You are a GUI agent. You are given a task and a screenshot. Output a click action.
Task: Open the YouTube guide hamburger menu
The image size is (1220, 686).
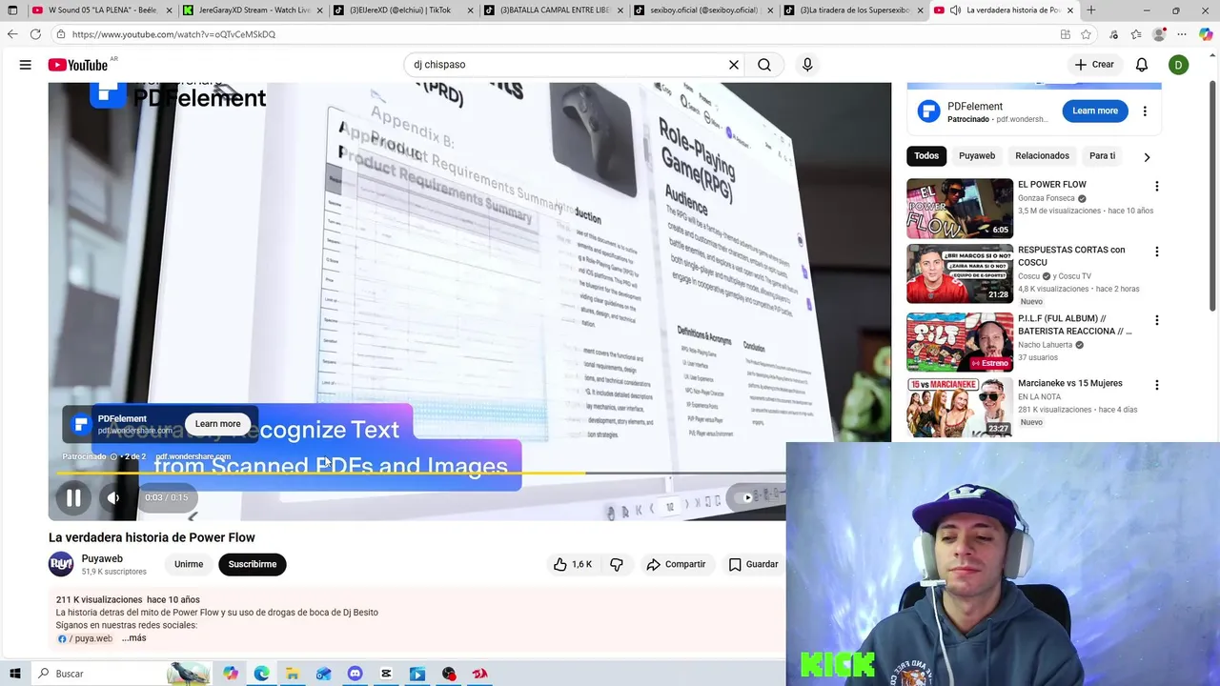coord(26,65)
